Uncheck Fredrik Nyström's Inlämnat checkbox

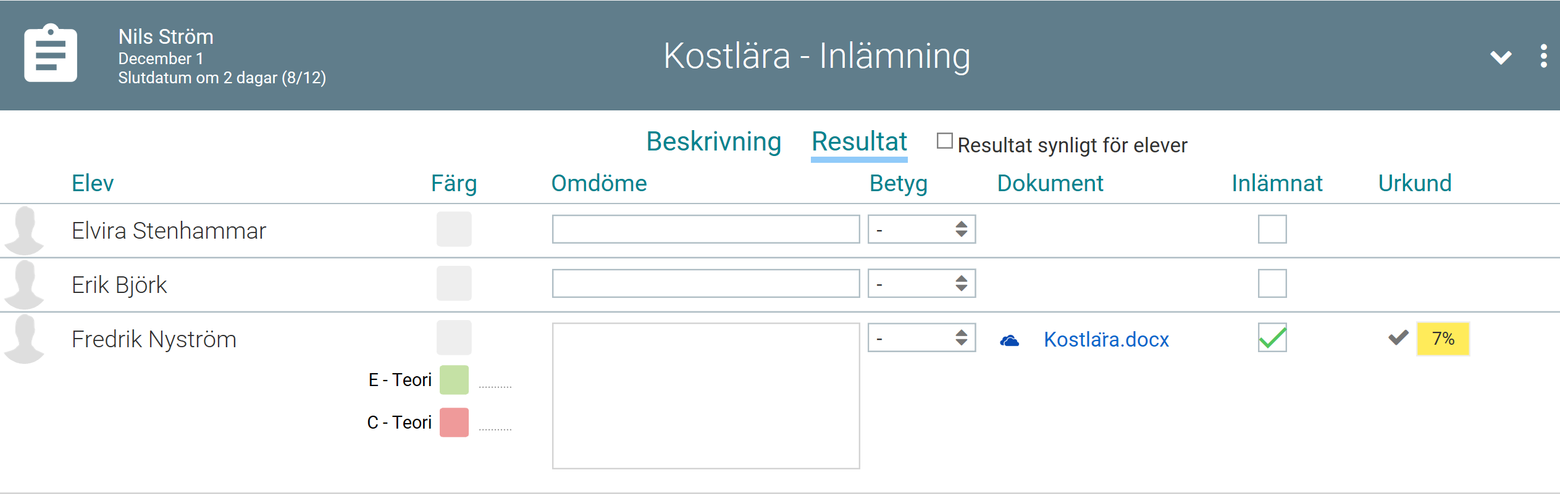(x=1272, y=338)
